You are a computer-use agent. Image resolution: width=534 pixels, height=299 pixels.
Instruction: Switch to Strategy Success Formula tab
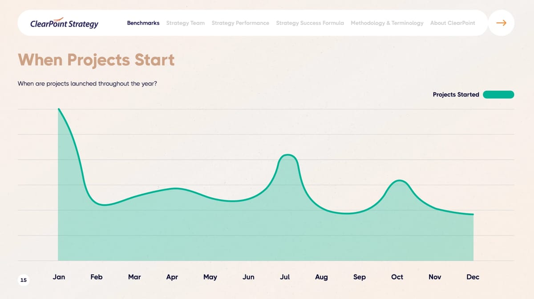[310, 23]
